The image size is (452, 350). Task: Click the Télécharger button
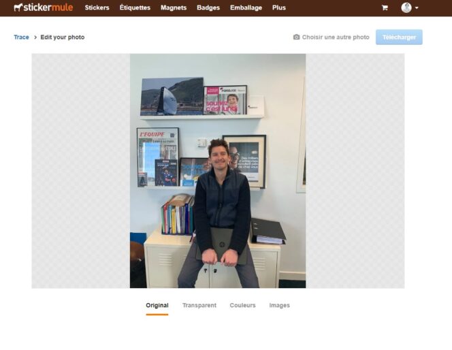point(399,37)
